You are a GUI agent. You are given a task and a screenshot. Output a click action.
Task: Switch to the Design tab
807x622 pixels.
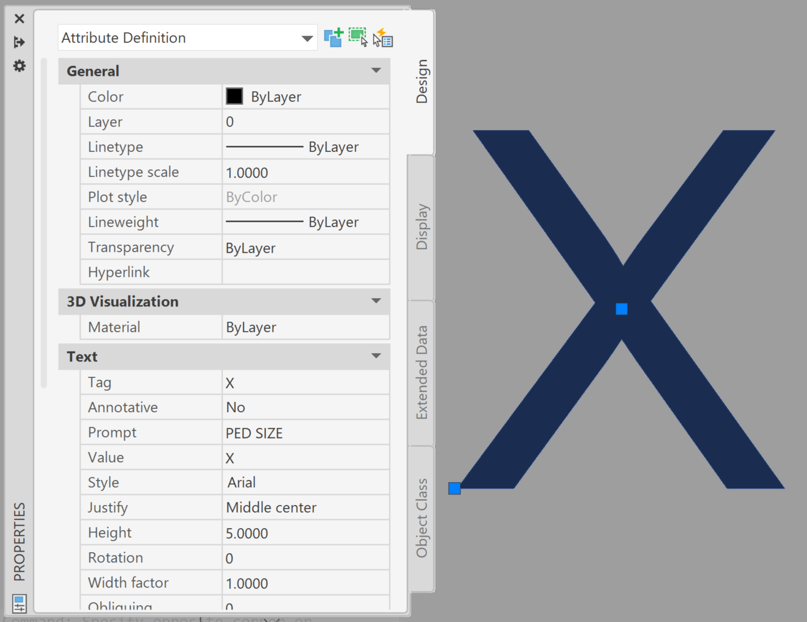pyautogui.click(x=422, y=81)
